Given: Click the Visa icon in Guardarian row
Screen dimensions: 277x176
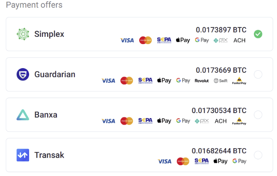Looking at the screenshot, I should coord(108,81).
